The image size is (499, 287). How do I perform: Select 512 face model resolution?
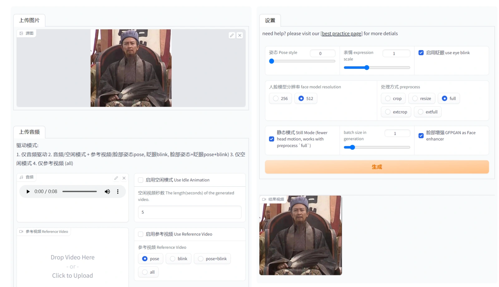tap(306, 99)
